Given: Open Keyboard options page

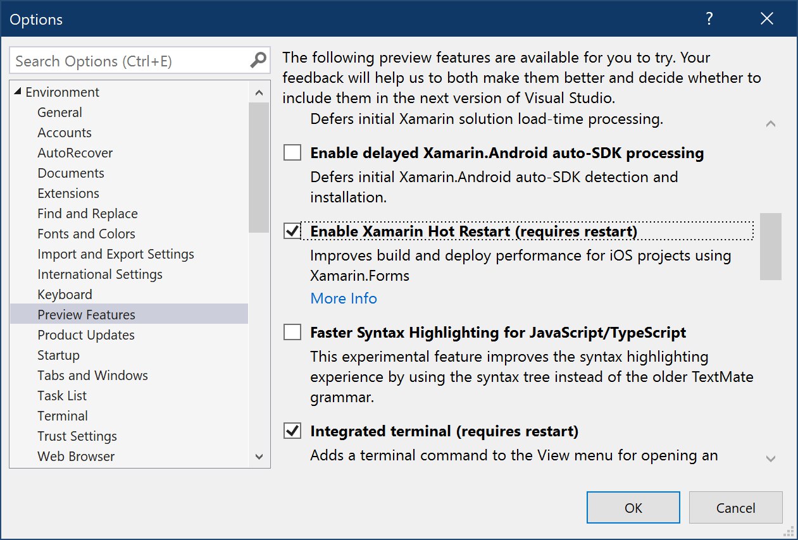Looking at the screenshot, I should pyautogui.click(x=65, y=295).
